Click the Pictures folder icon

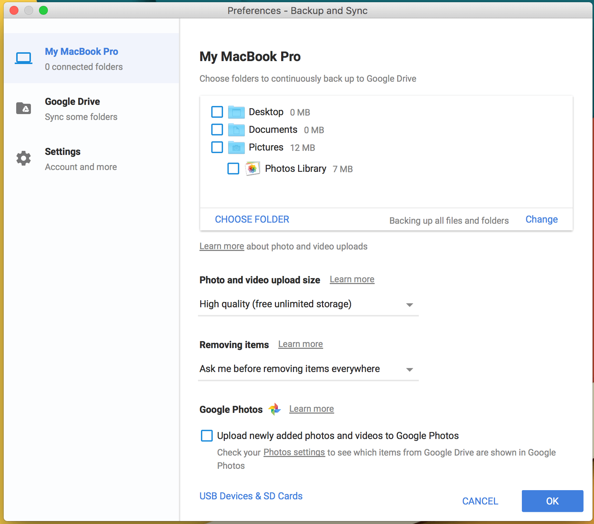(x=236, y=147)
